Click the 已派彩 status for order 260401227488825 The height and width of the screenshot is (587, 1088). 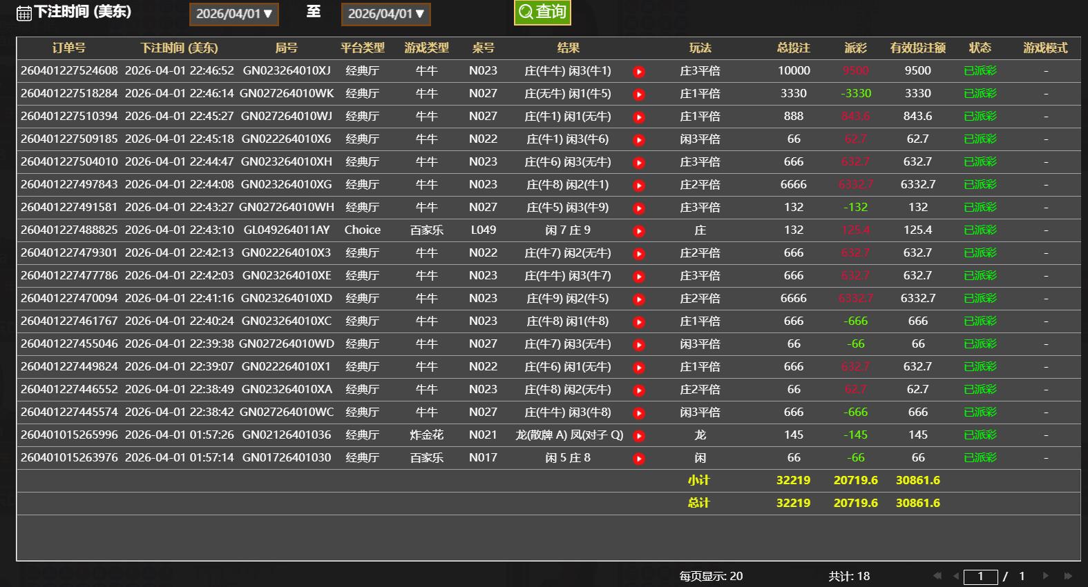coord(980,230)
